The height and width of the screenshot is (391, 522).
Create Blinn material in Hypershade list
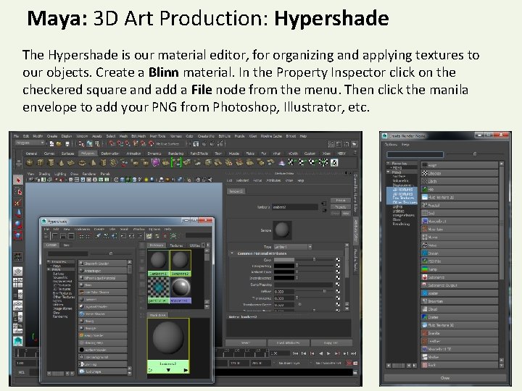[102, 285]
